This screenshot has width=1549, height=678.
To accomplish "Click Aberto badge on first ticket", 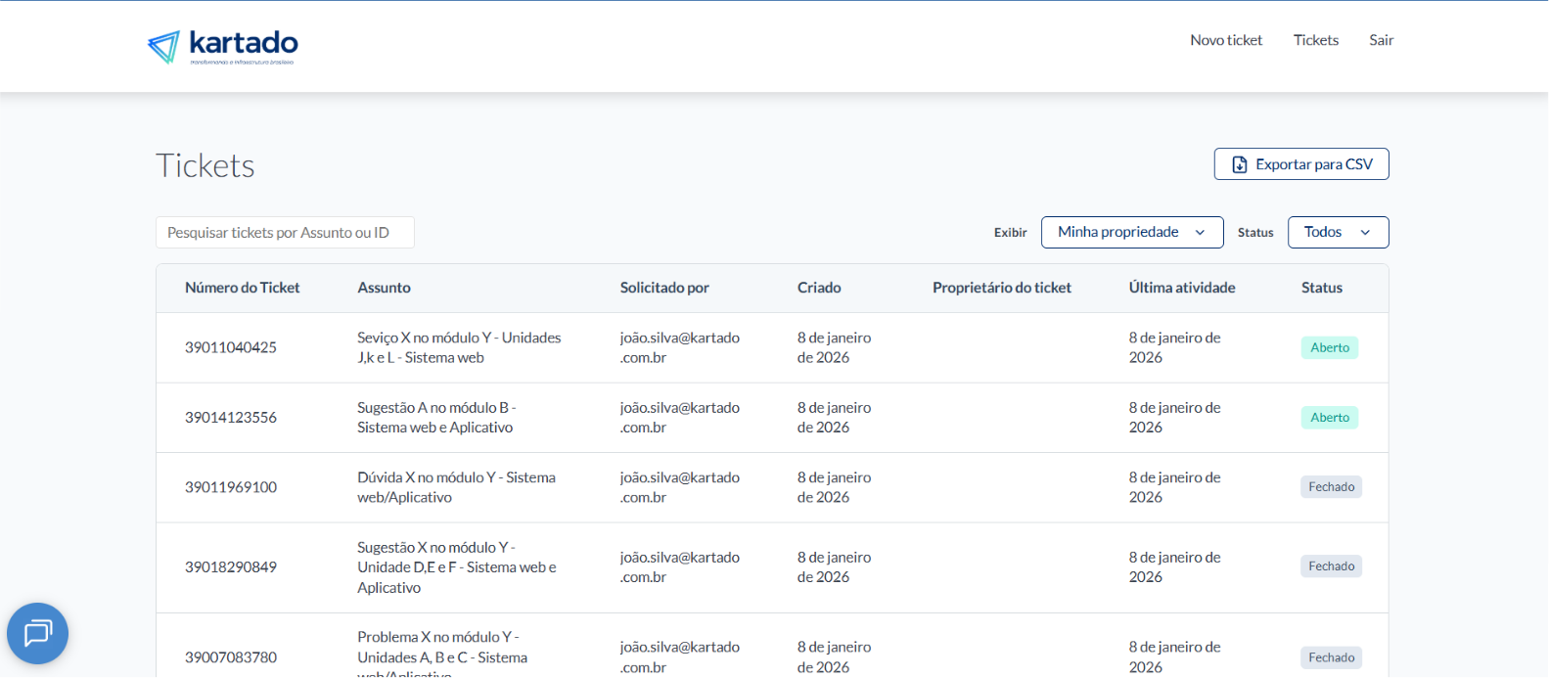I will 1329,347.
